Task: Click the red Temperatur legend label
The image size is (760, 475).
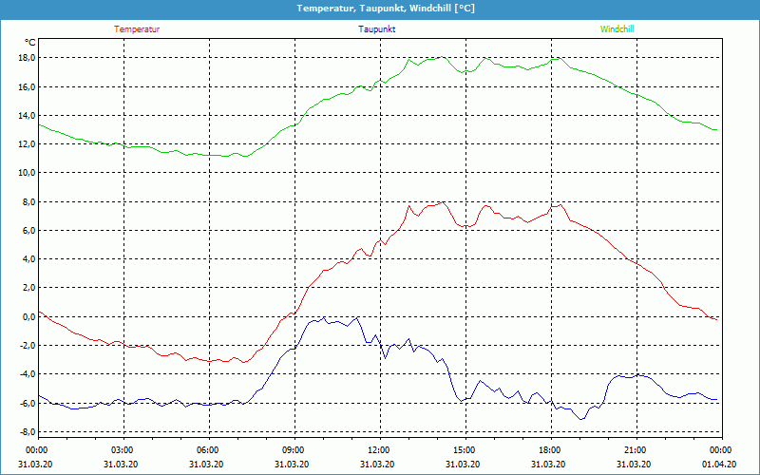Action: [x=137, y=29]
